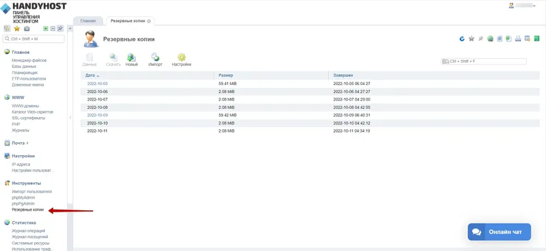Collapse all menu sections with minus icon

coord(53,29)
